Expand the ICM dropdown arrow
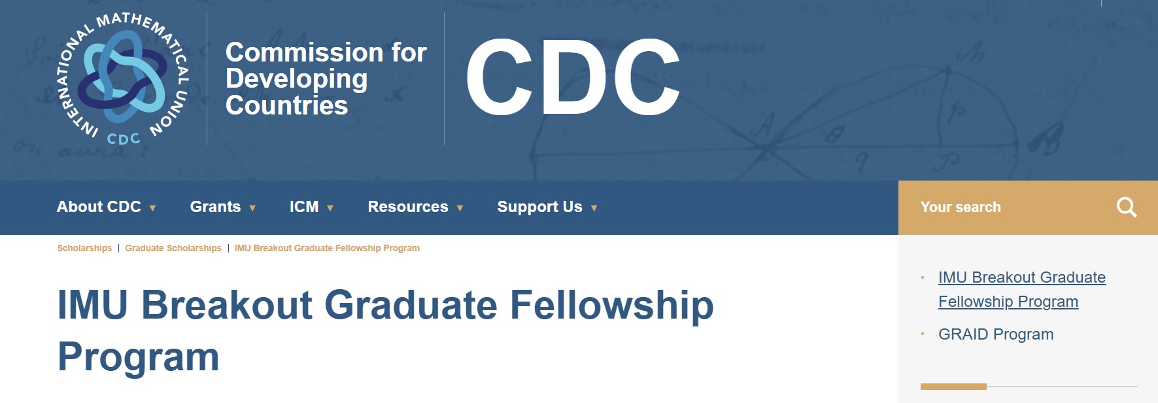 pos(330,208)
